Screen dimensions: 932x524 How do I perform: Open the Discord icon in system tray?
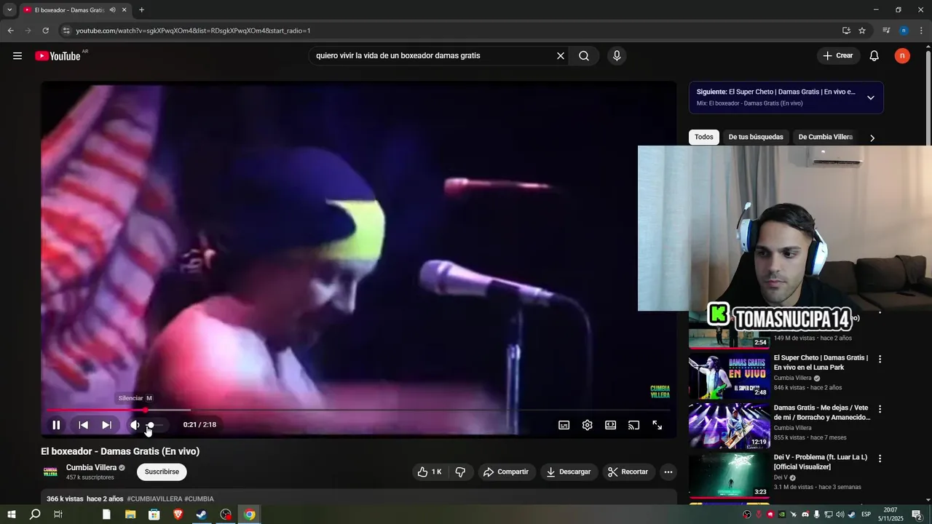tap(805, 515)
